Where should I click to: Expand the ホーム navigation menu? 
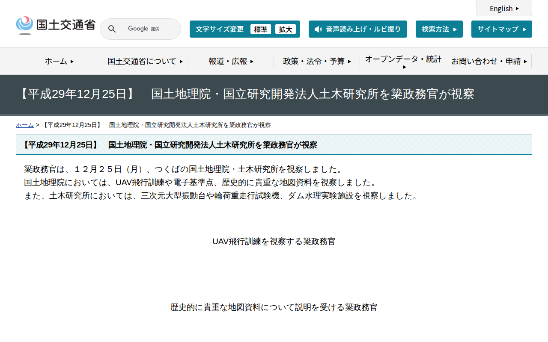[58, 61]
